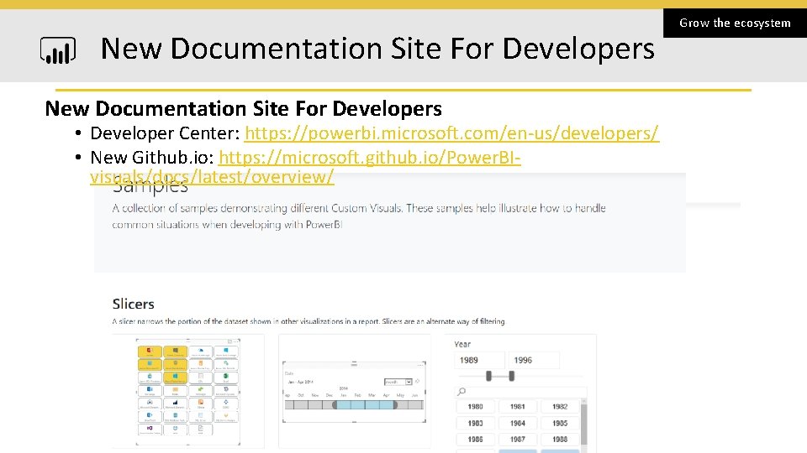This screenshot has height=453, width=807.
Task: Click the 1989 start year input field
Action: pos(479,360)
